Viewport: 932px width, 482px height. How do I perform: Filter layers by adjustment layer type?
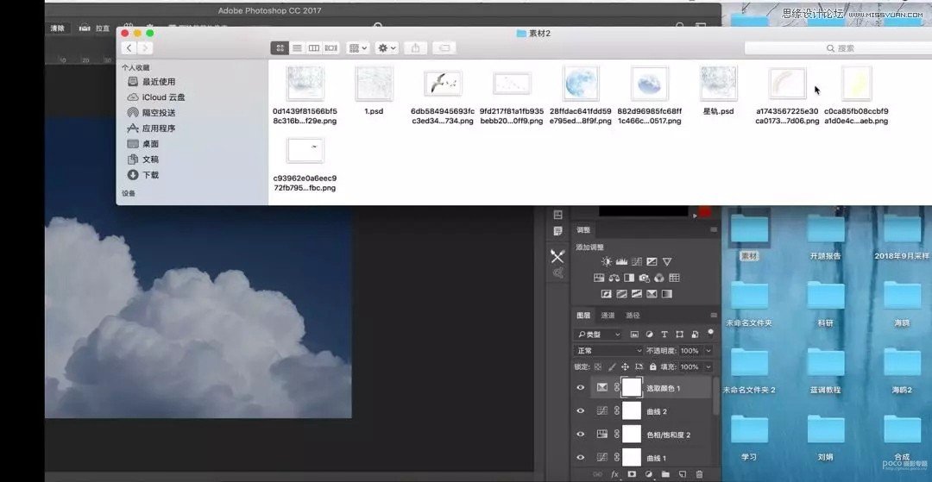click(x=649, y=335)
